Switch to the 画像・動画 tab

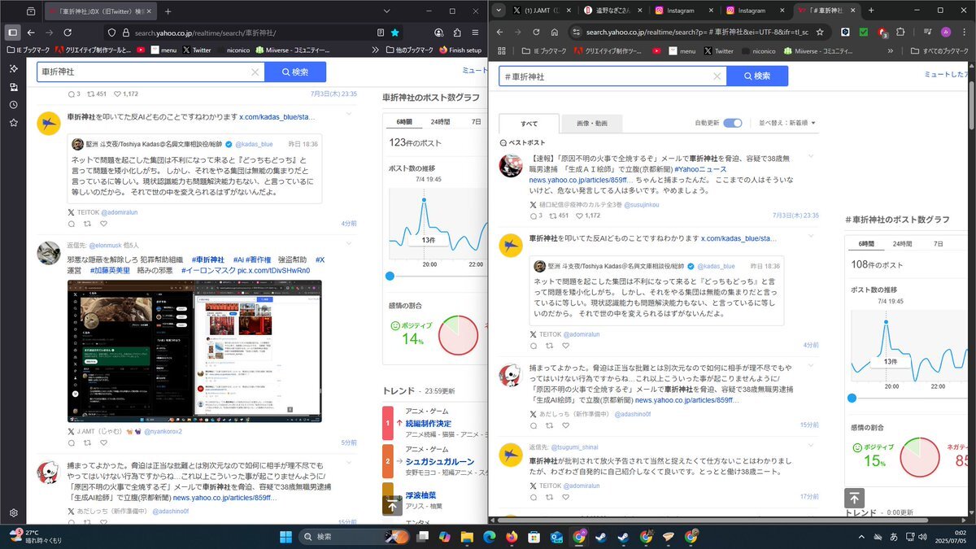pyautogui.click(x=591, y=124)
